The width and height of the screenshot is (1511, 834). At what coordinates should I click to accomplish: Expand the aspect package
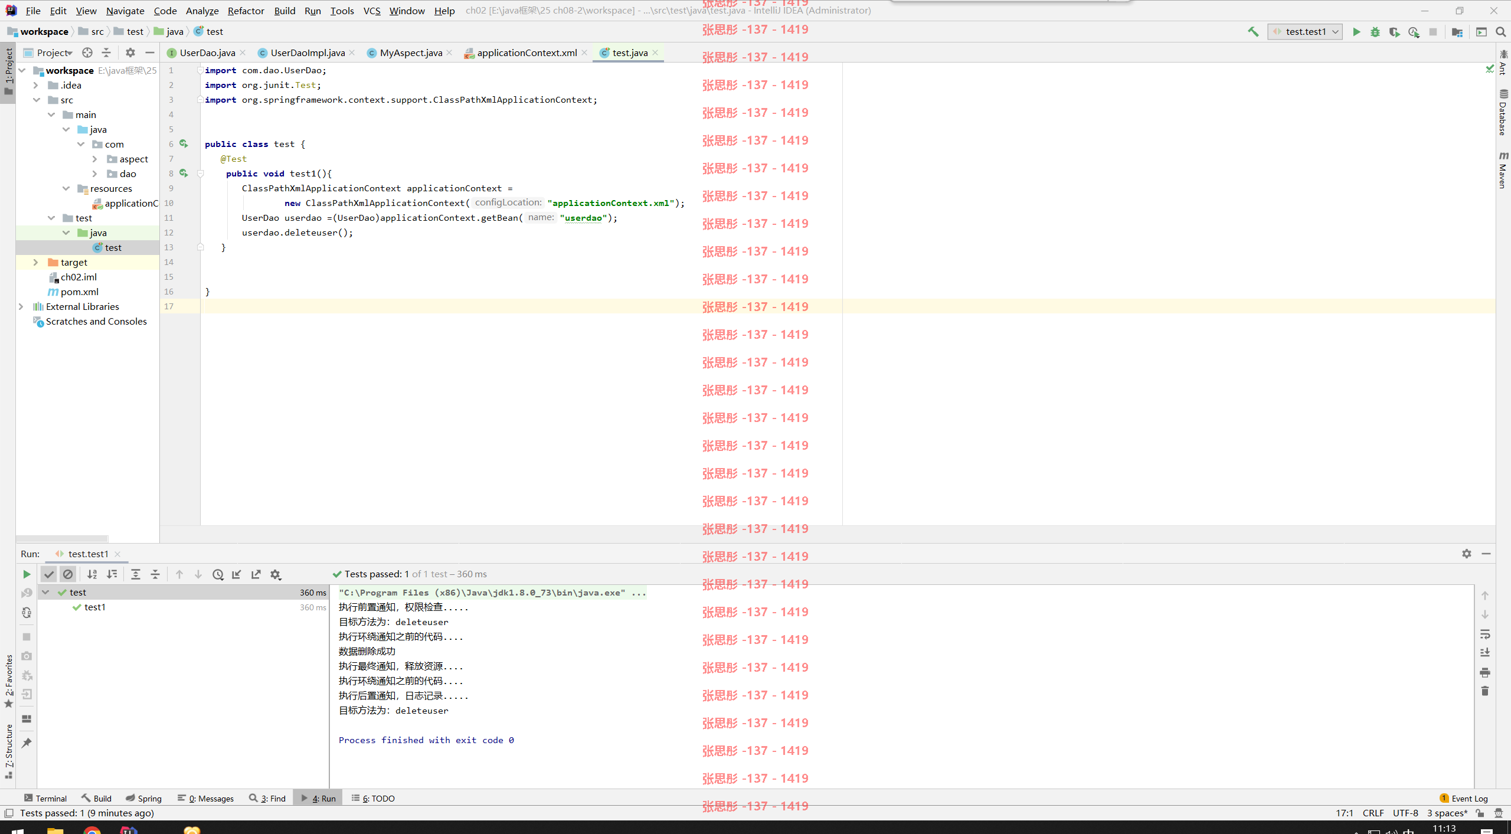click(x=94, y=159)
